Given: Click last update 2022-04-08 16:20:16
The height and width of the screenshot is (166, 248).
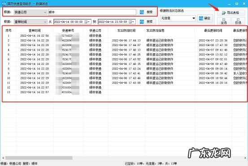Looking at the screenshot, I should 213,83.
